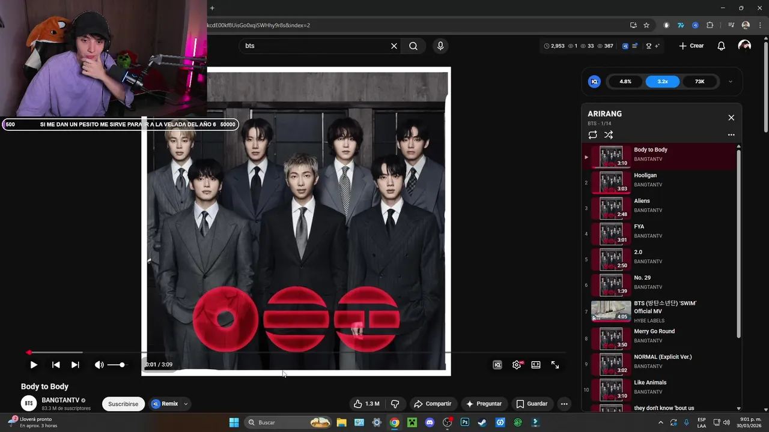Play the Body to Body video

point(34,365)
